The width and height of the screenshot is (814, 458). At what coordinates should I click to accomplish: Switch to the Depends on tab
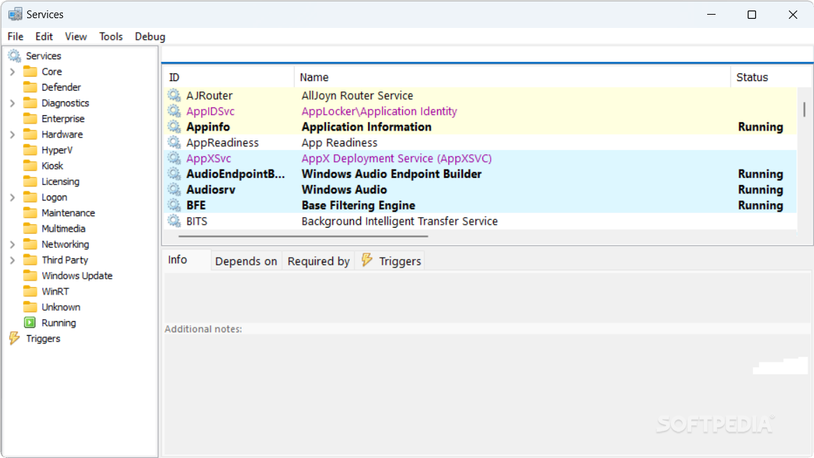(246, 261)
